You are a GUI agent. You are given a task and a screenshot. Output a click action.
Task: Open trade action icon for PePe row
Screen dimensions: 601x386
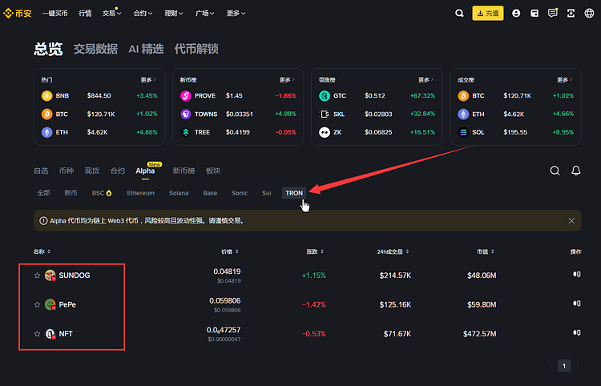click(x=577, y=304)
